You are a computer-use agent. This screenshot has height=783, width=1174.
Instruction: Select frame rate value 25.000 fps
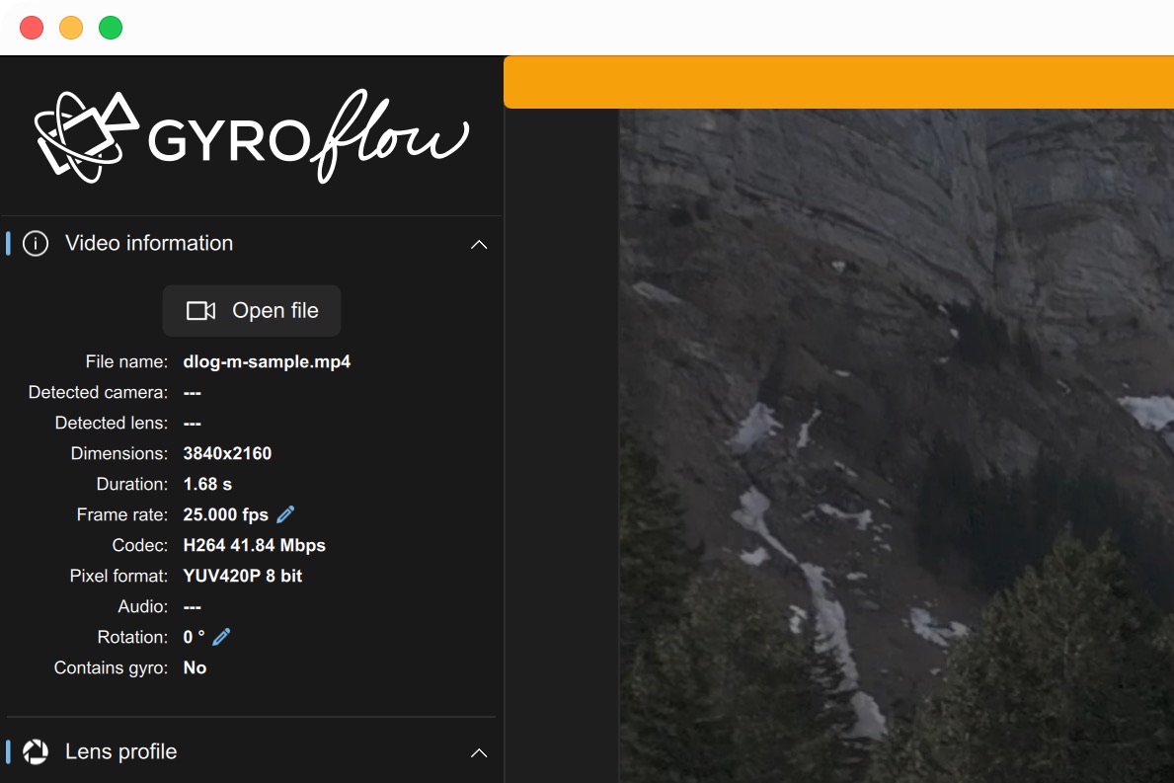225,515
